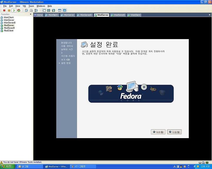Click the taskbar clock showing 4:59
The height and width of the screenshot is (169, 212).
205,166
